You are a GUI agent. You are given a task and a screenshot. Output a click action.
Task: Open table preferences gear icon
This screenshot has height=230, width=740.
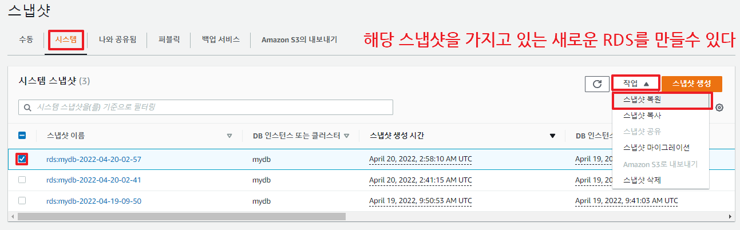[x=719, y=108]
